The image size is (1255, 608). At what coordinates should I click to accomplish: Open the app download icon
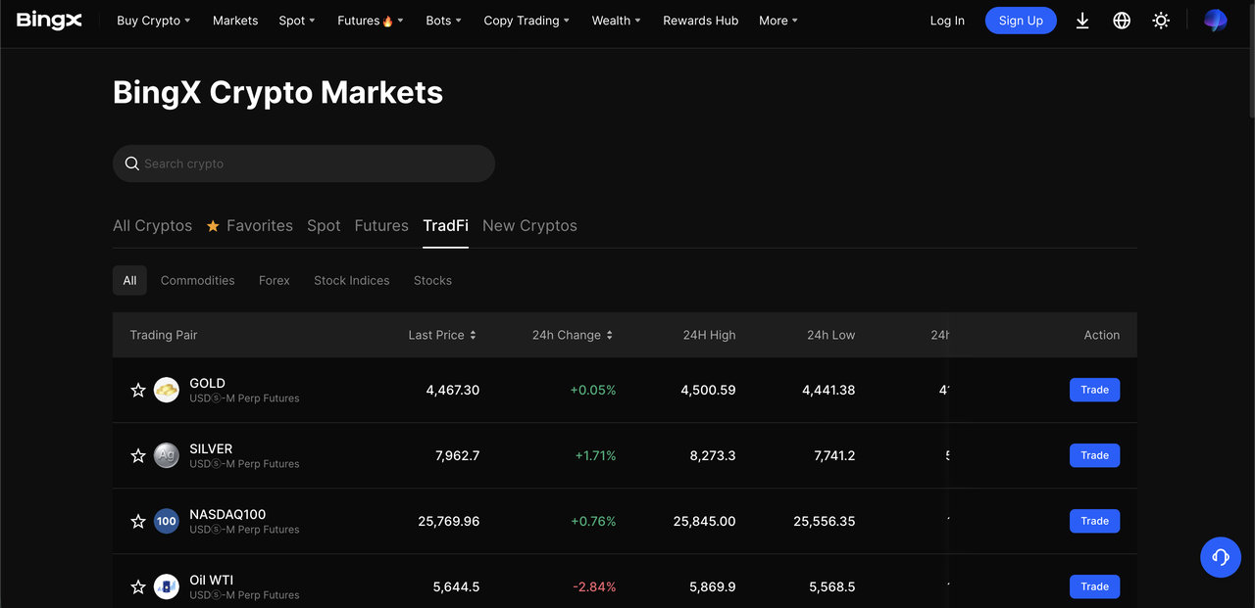(x=1082, y=21)
